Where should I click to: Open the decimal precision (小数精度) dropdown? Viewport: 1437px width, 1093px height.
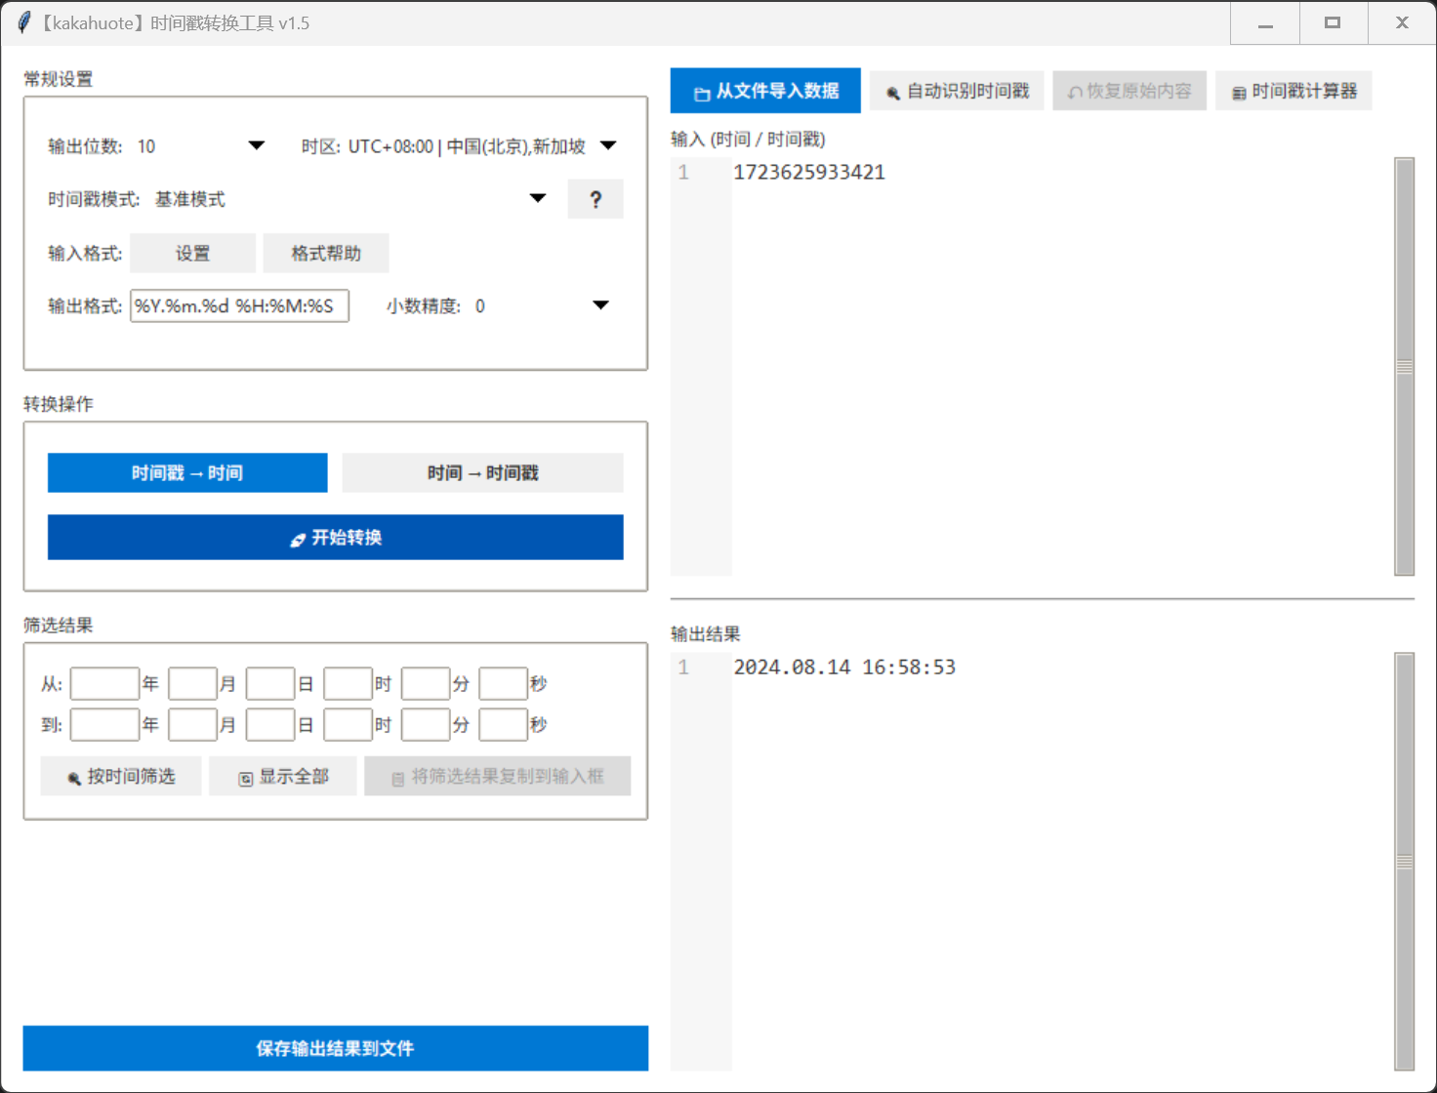point(600,306)
